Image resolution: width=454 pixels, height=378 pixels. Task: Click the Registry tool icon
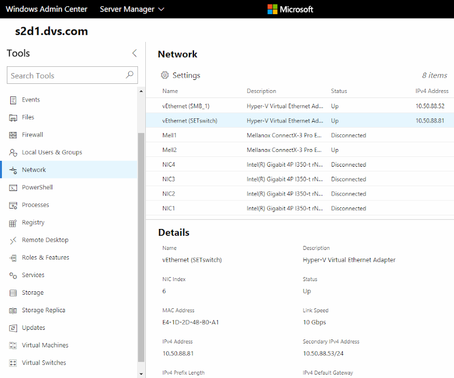(13, 223)
